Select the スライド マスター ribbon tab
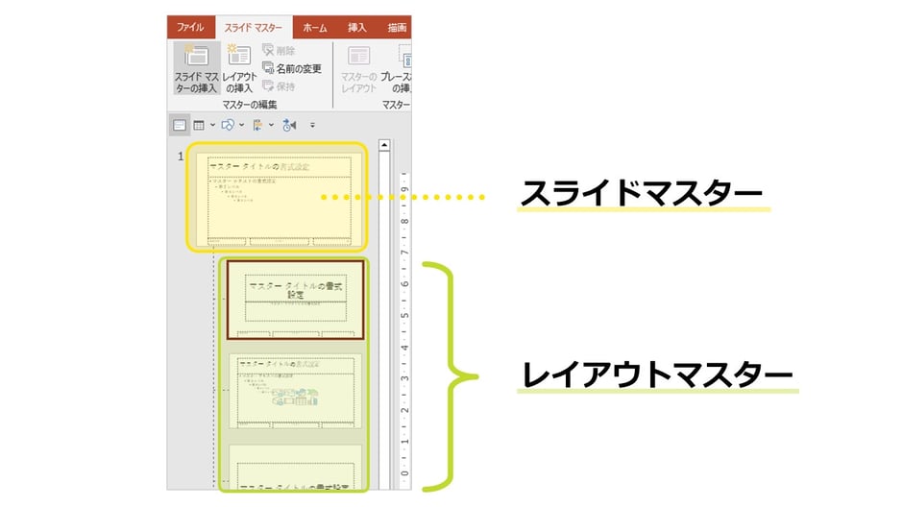The image size is (903, 507). point(254,28)
